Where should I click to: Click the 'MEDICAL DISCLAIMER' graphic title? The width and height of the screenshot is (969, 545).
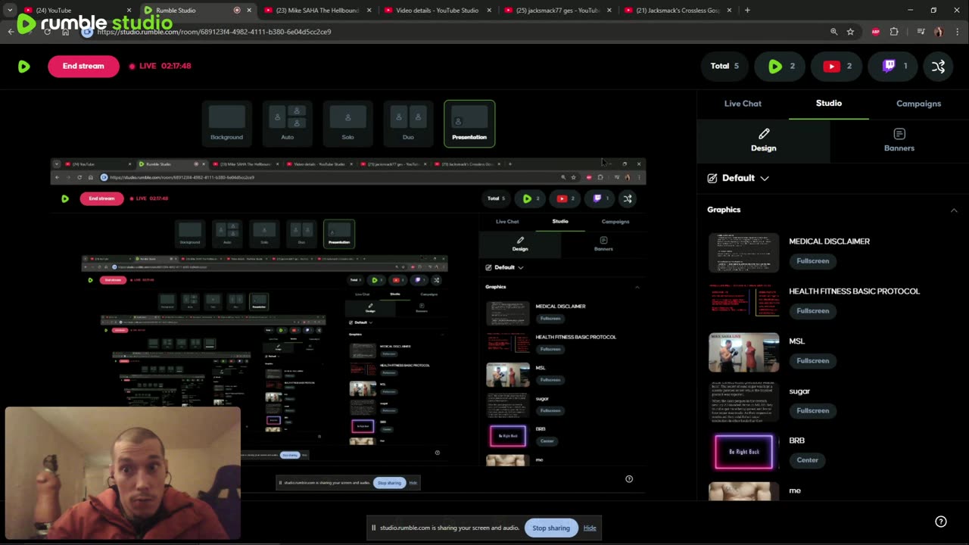(830, 241)
